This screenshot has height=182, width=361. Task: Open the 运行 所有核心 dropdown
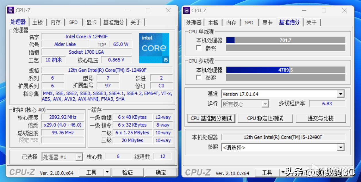[x=265, y=104]
